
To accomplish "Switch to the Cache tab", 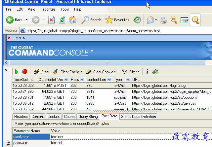I will [69, 117].
